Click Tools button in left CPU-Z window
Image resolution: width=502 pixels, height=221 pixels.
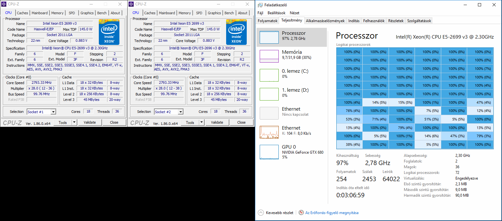63,122
